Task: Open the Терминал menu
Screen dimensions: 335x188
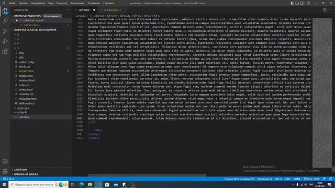Action: [x=94, y=4]
